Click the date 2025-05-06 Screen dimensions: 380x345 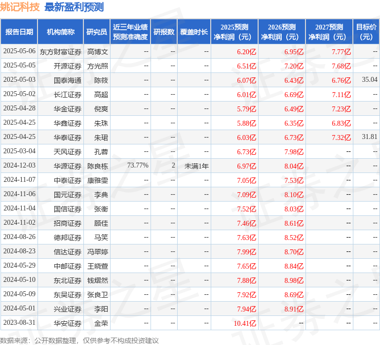click(19, 51)
